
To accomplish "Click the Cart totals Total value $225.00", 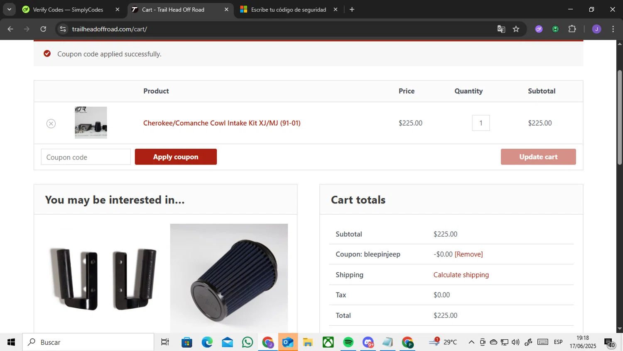I will [445, 315].
